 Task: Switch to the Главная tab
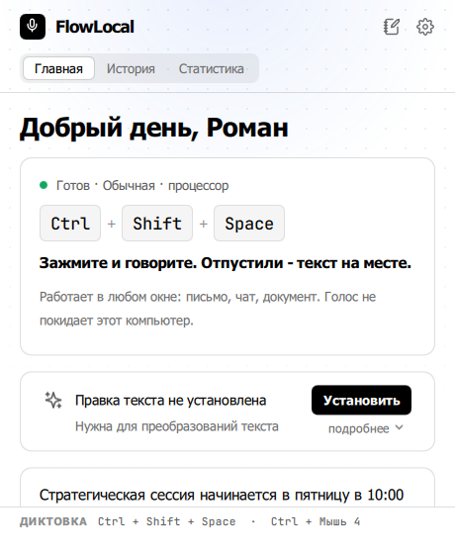58,68
